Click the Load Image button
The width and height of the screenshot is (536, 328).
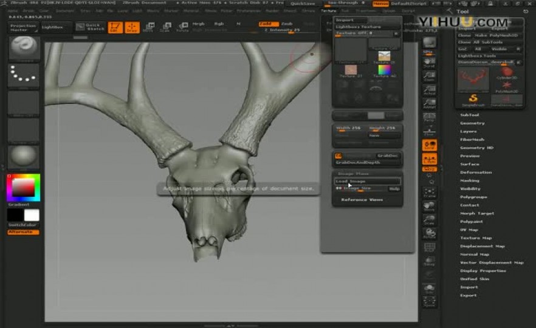pos(368,182)
